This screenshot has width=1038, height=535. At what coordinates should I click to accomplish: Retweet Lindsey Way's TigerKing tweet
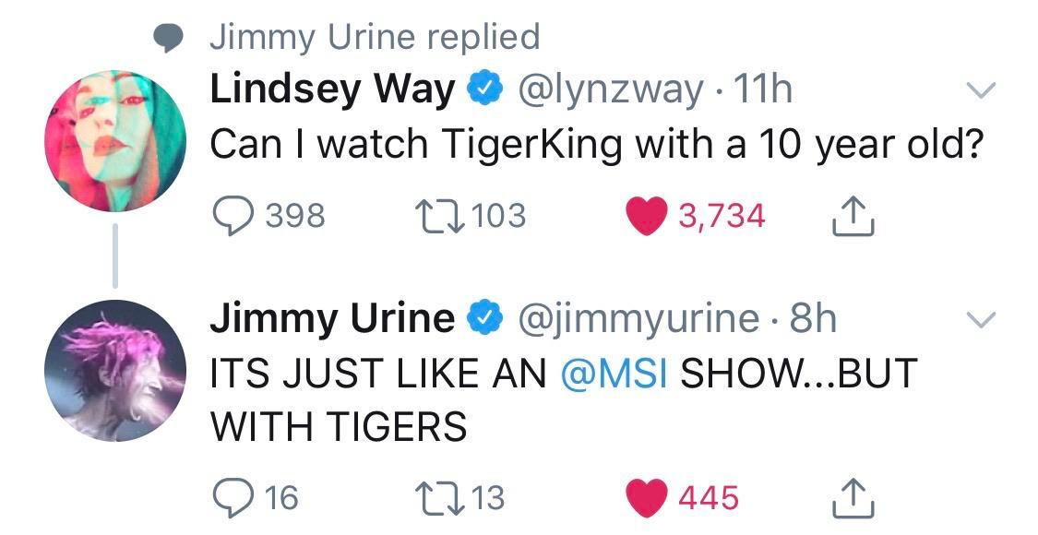click(432, 216)
